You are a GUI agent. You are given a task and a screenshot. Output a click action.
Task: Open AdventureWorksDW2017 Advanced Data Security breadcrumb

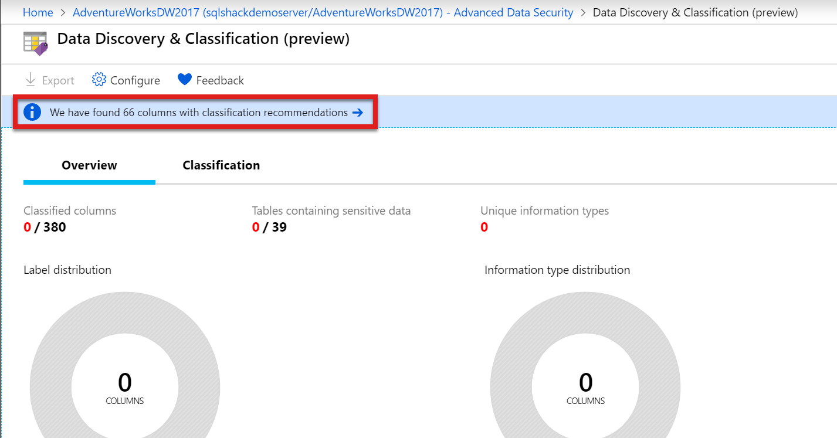pos(323,12)
